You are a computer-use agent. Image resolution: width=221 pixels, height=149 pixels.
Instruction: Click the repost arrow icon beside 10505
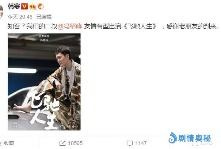click(x=62, y=143)
